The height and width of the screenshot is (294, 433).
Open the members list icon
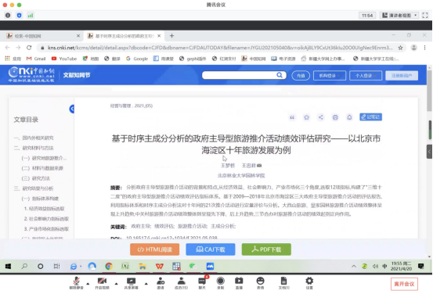(181, 283)
